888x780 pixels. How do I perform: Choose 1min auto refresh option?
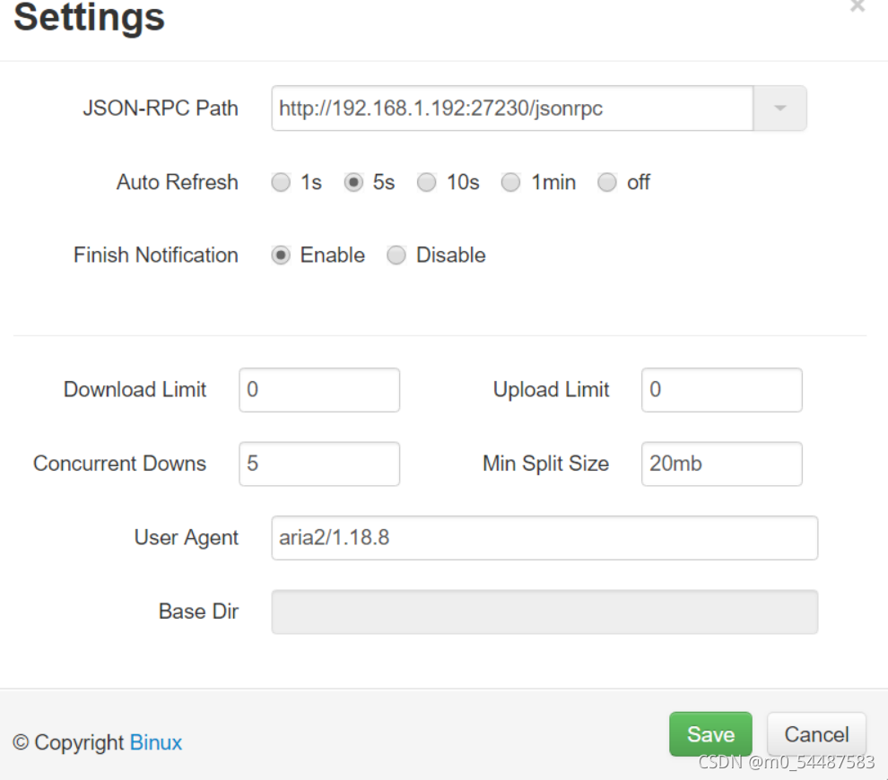[x=511, y=183]
